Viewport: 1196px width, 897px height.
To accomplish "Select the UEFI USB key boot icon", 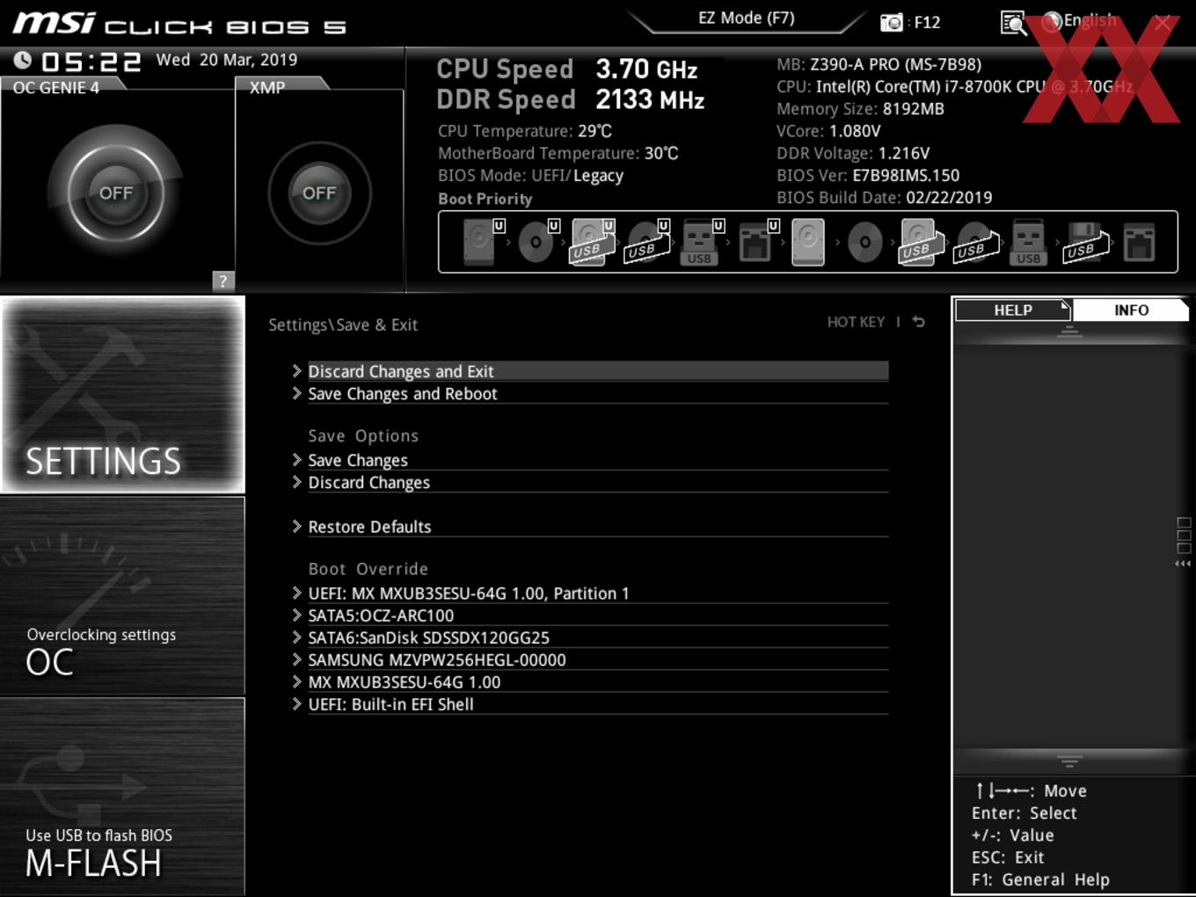I will click(x=702, y=242).
